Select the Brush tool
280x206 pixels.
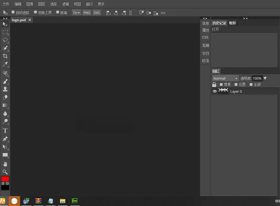pos(5,81)
